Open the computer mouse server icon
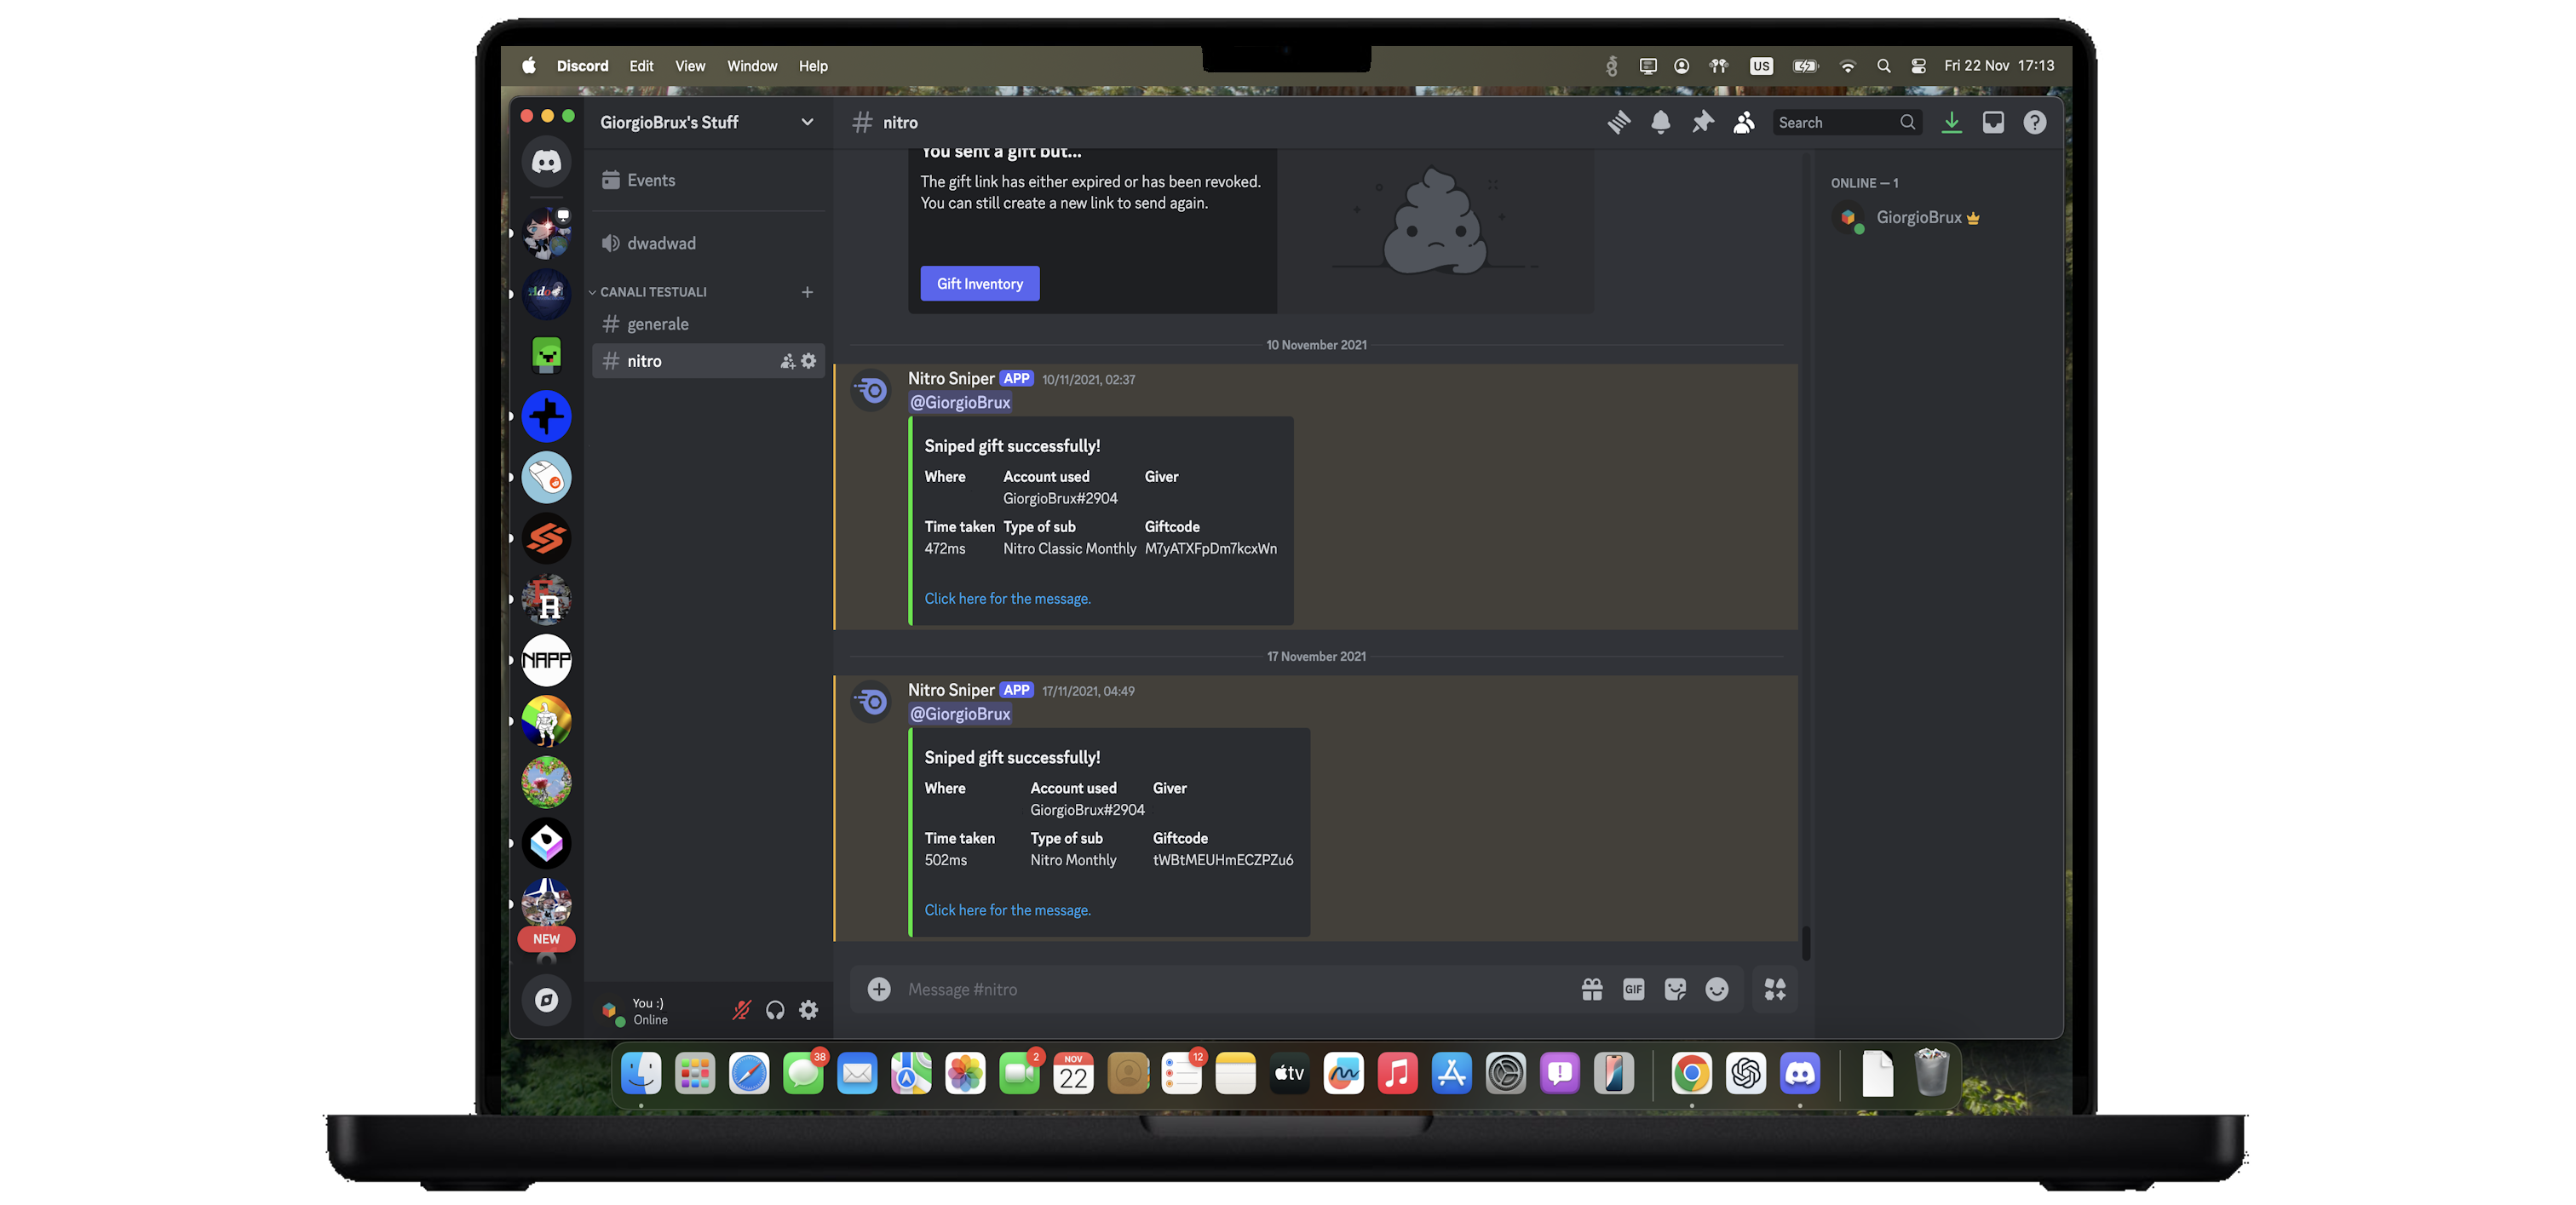The height and width of the screenshot is (1205, 2576). tap(546, 477)
